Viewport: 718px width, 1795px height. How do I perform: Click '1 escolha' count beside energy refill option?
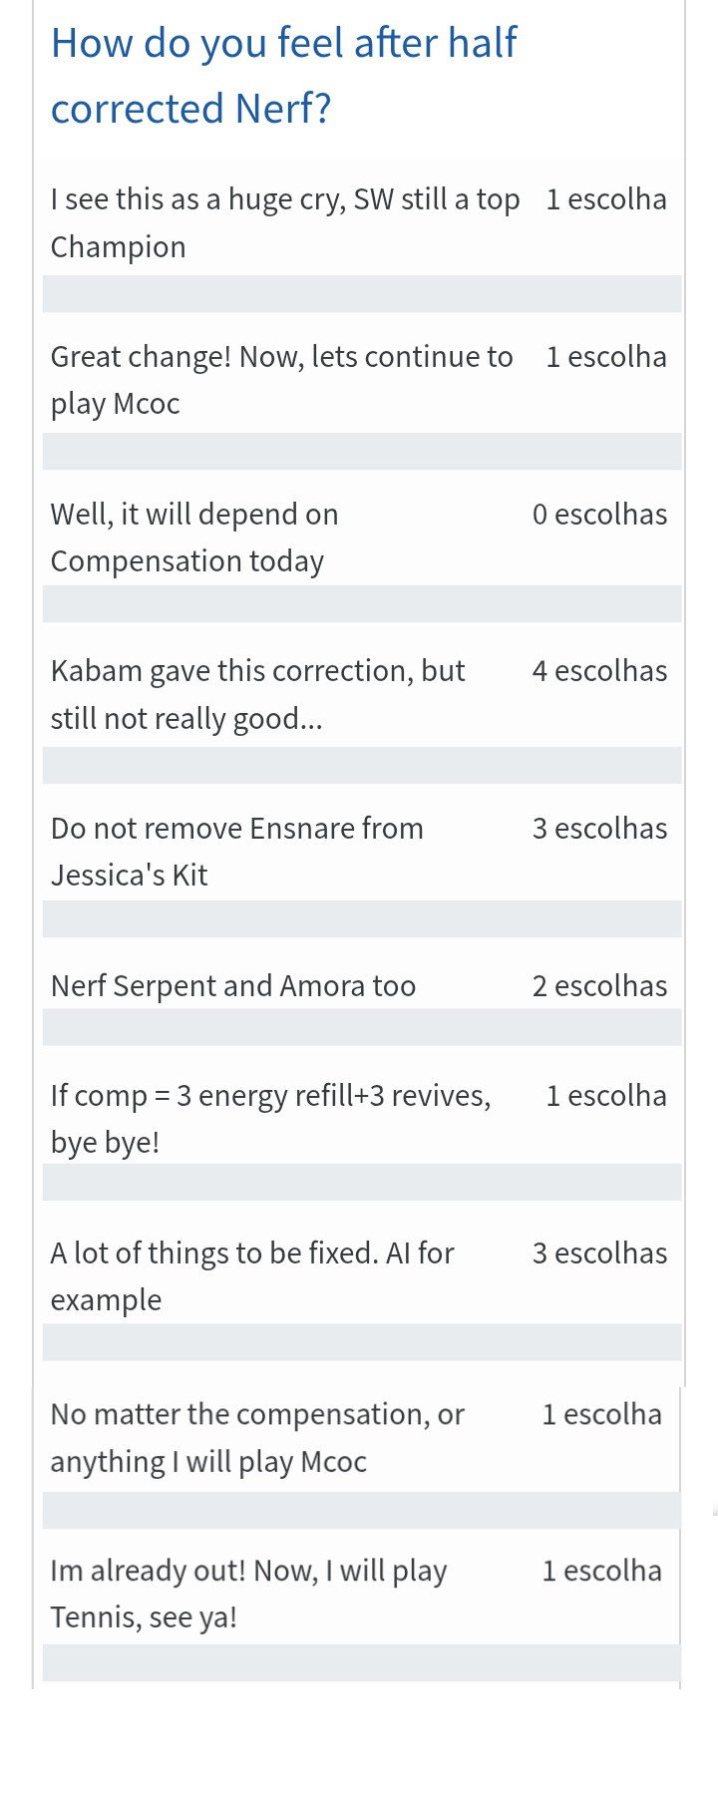606,1096
